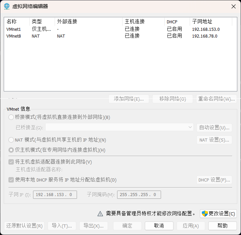Click the warning triangle icon
This screenshot has height=235, width=241.
100,214
